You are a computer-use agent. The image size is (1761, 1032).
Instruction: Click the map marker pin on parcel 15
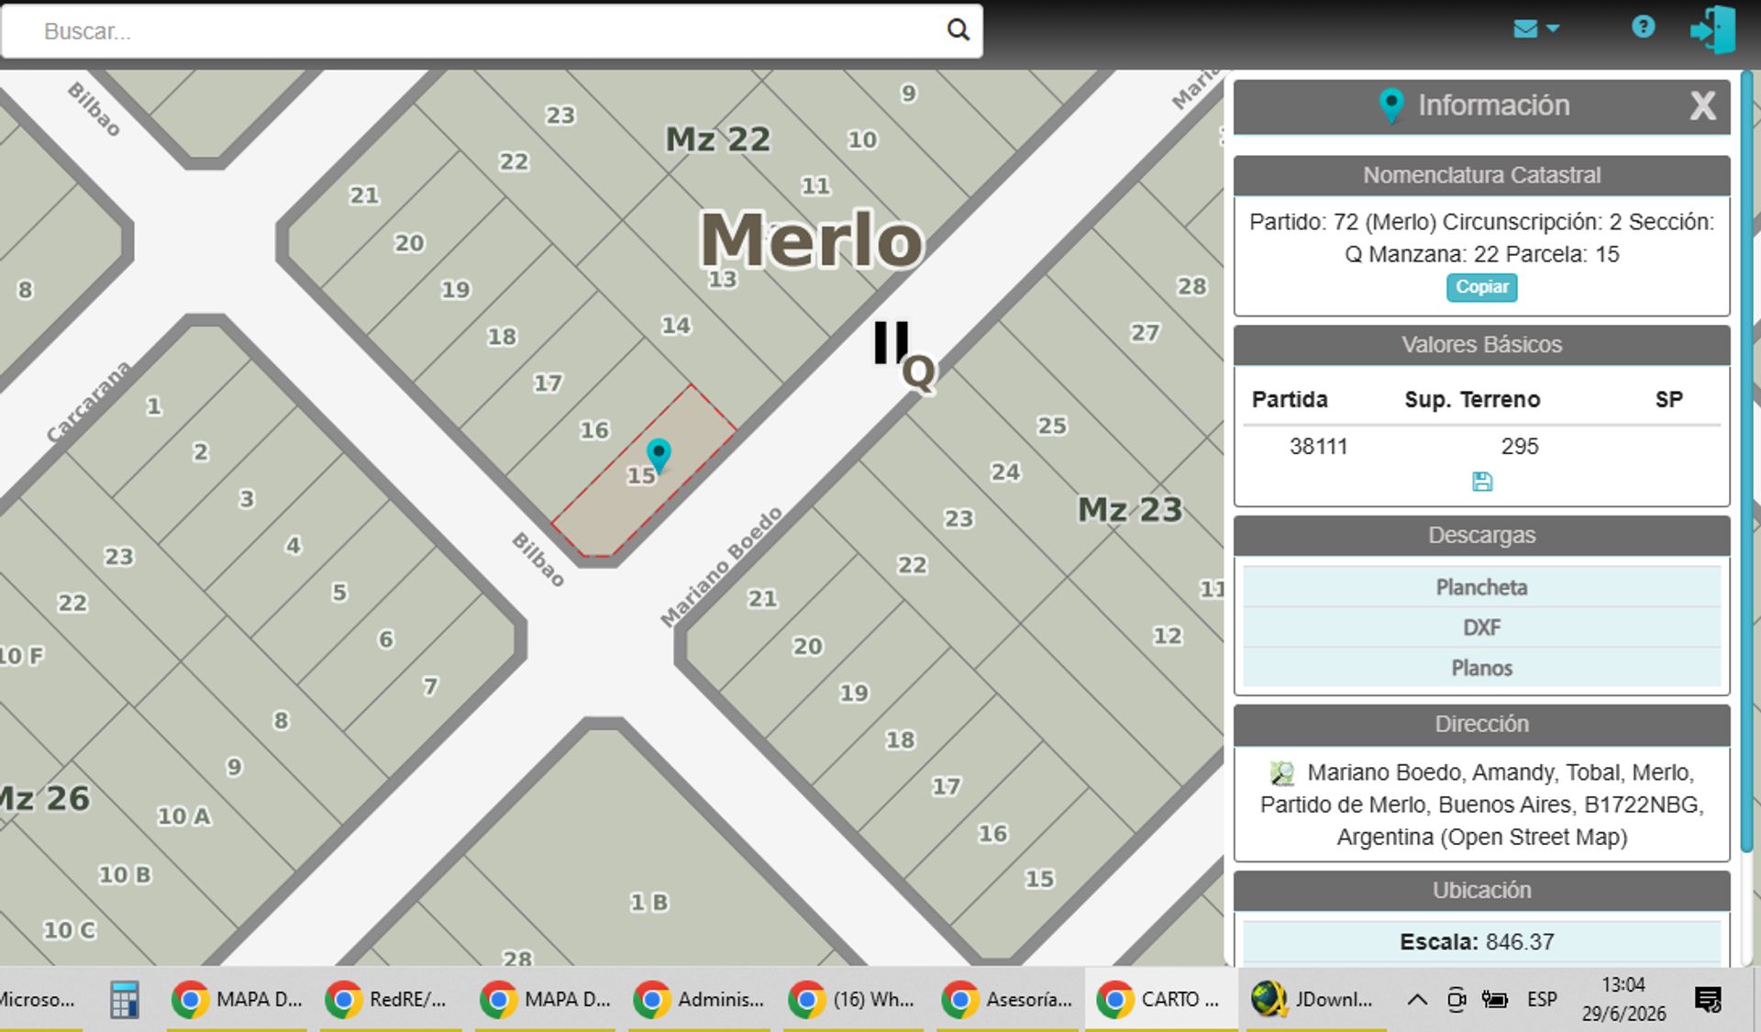(659, 454)
